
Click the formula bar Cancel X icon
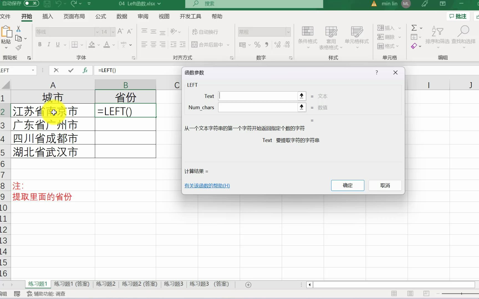click(56, 70)
